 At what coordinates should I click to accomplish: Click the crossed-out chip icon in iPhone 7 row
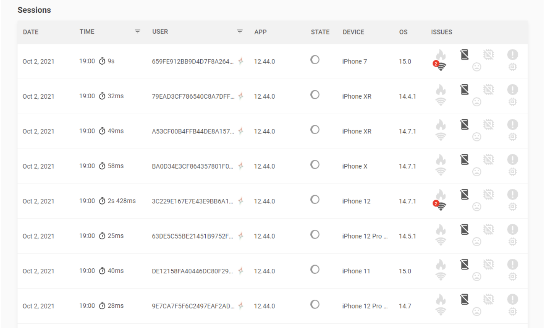(489, 55)
